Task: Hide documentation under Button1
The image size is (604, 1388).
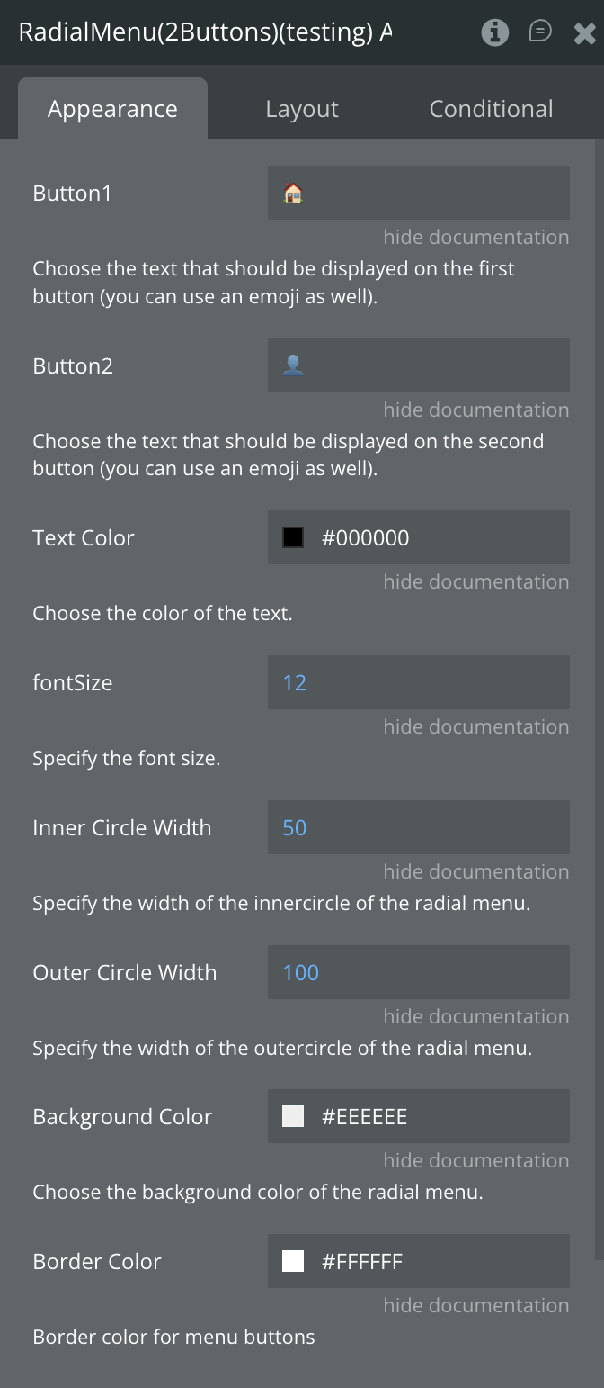Action: [x=475, y=237]
